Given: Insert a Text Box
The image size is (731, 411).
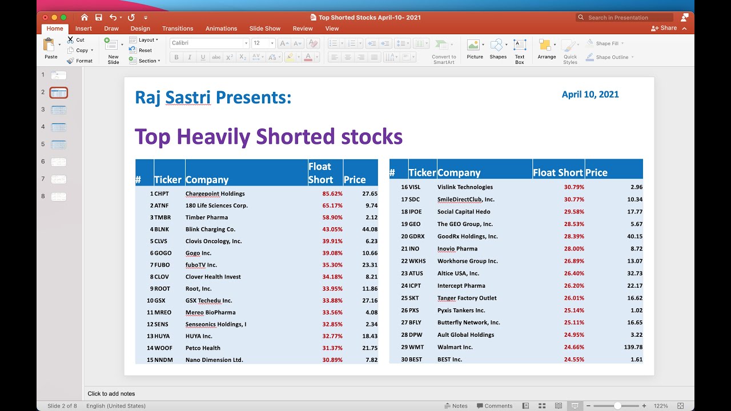Looking at the screenshot, I should pyautogui.click(x=520, y=51).
